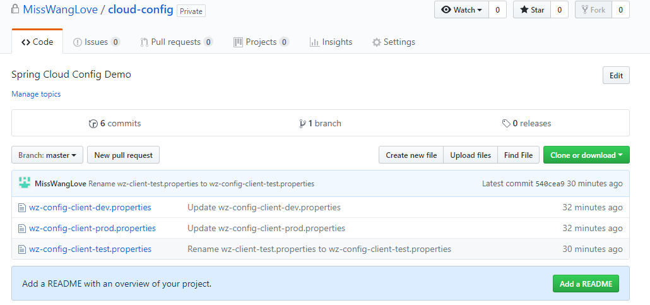Viewport: 650px width, 305px height.
Task: Click the Insights bar graph icon
Action: point(314,42)
